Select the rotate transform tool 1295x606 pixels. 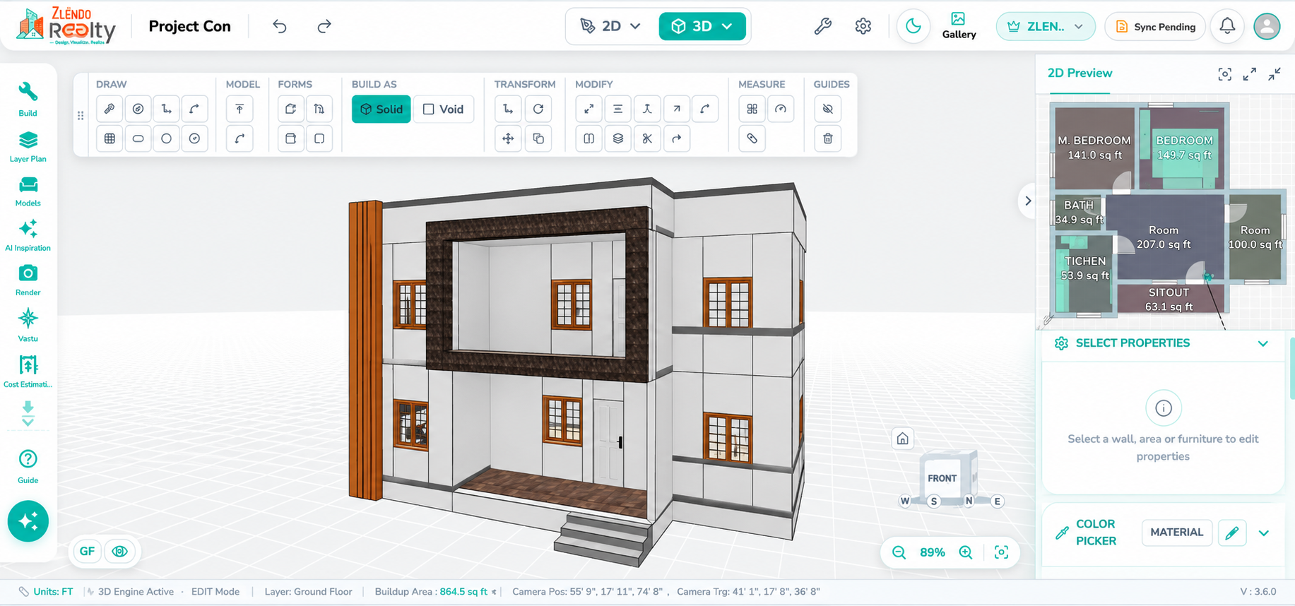(x=538, y=109)
